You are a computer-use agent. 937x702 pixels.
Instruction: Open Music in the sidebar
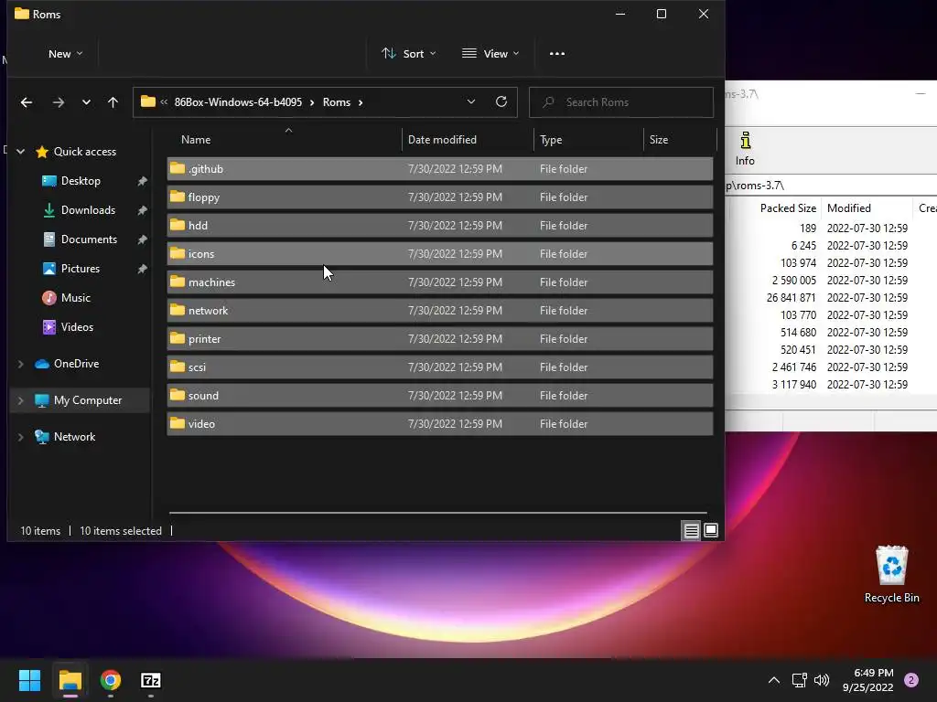[x=75, y=298]
